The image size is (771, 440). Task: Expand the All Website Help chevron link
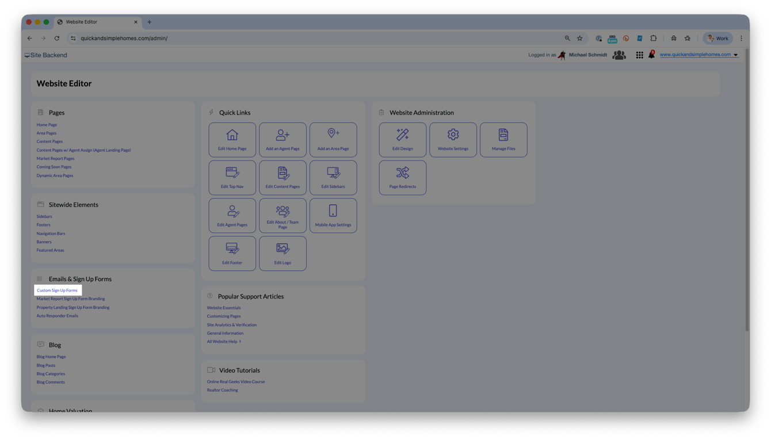click(224, 342)
